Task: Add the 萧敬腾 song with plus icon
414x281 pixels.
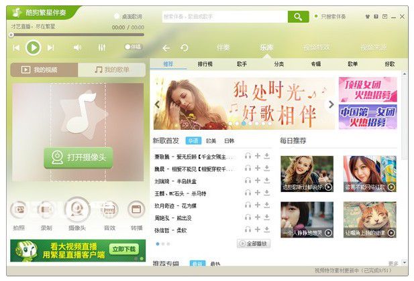Action: click(x=258, y=156)
